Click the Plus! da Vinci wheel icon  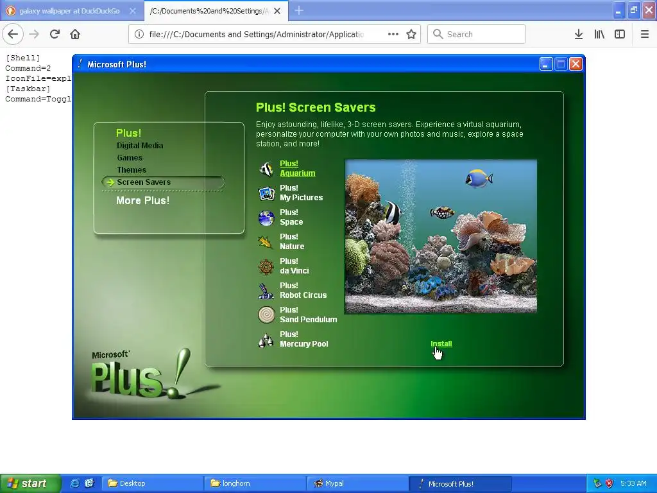click(266, 266)
